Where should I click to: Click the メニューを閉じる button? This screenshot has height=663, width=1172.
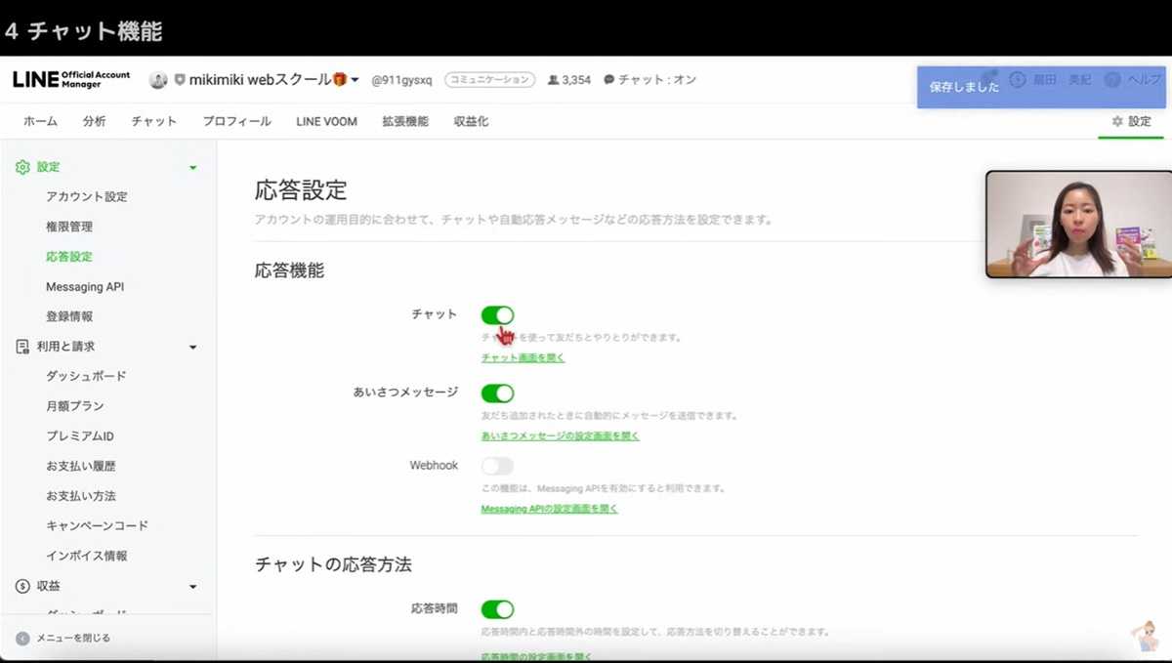click(x=63, y=638)
